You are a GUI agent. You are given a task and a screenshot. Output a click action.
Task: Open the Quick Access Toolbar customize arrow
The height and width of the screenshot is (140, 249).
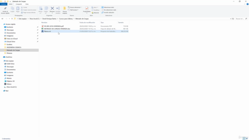10,2
